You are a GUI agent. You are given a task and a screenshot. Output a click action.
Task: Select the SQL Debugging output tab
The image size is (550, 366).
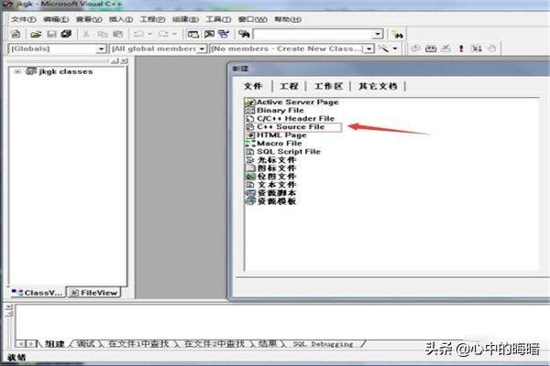tap(323, 344)
